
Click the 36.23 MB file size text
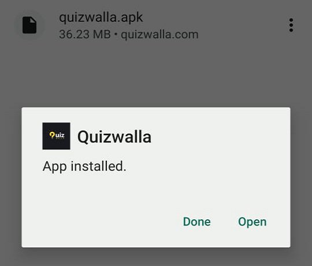(x=85, y=34)
